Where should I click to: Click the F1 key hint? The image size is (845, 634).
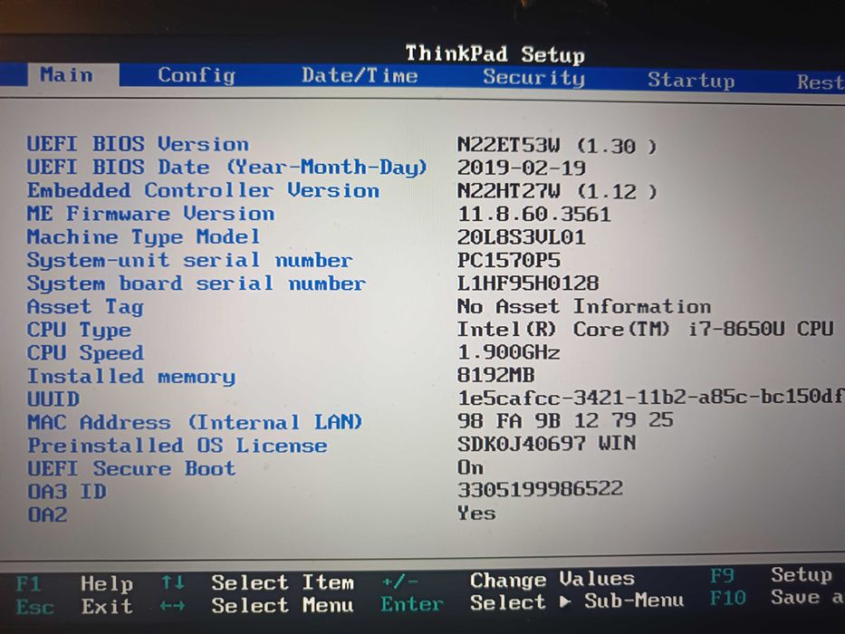(x=29, y=583)
